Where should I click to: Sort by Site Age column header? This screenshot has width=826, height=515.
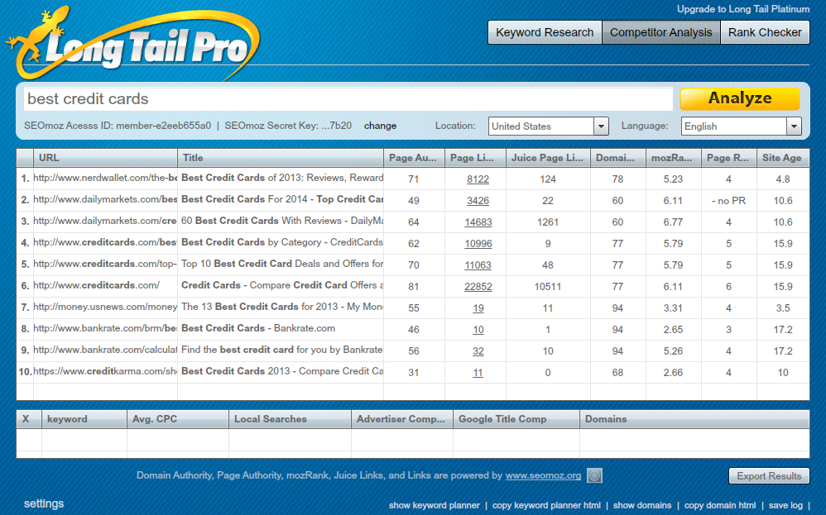pyautogui.click(x=783, y=158)
